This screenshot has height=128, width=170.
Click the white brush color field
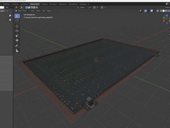coord(2,7)
